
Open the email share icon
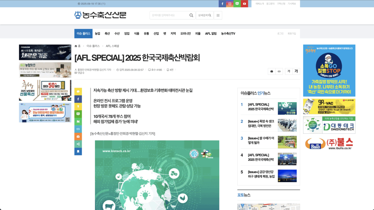point(78,136)
